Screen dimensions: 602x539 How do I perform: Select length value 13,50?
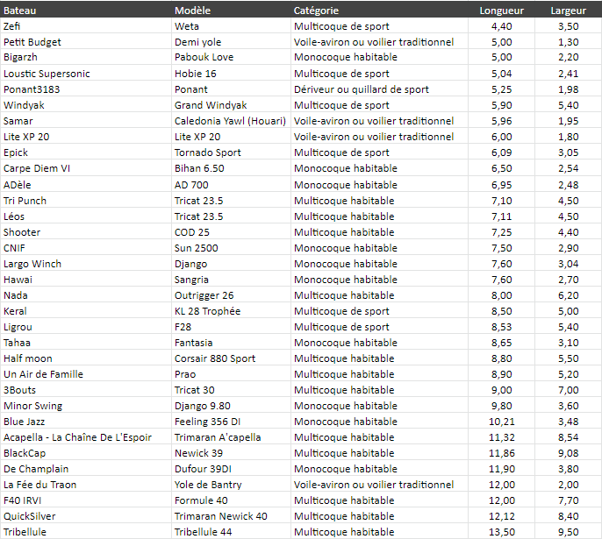(501, 532)
